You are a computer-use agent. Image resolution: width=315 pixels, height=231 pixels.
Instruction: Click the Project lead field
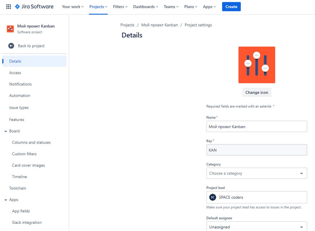257,197
